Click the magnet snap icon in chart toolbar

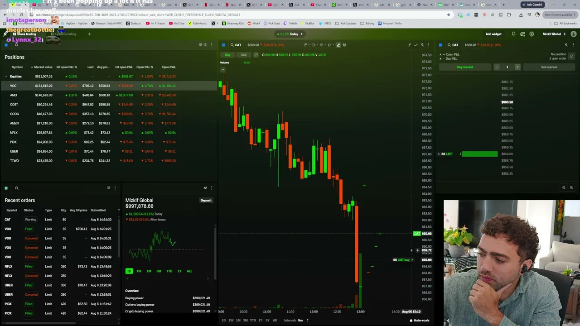point(344,45)
